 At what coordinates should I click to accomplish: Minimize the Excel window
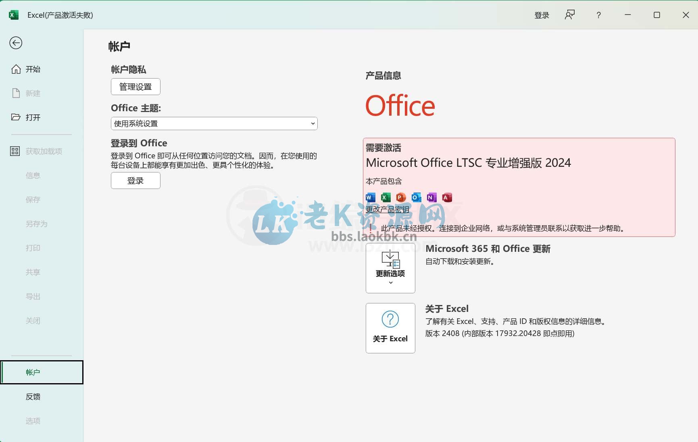pyautogui.click(x=628, y=15)
